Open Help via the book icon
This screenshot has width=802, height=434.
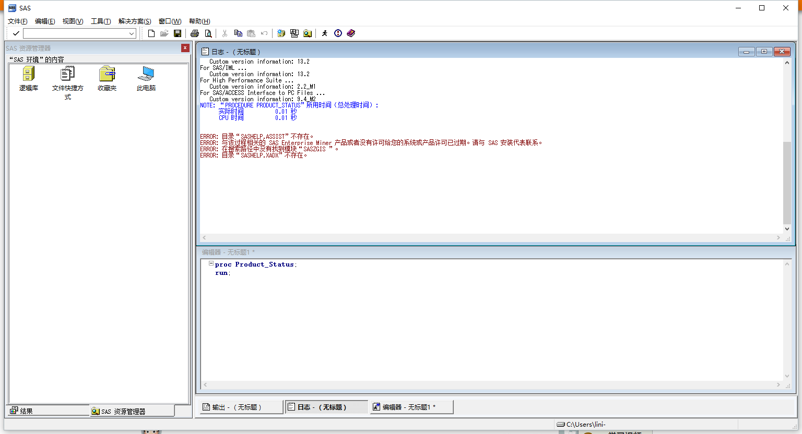pos(351,33)
